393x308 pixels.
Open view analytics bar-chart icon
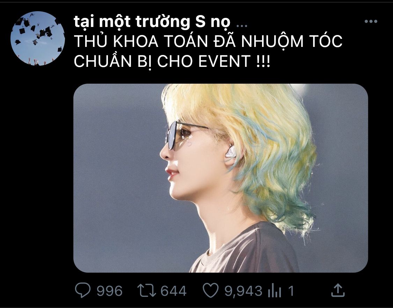point(275,291)
